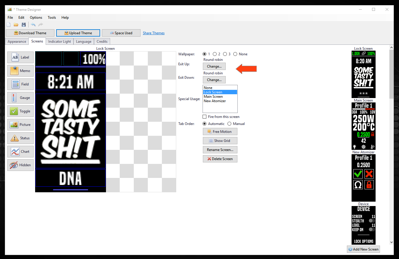Set Tab Order to Manual
Screen dimensions: 399x259
click(230, 124)
